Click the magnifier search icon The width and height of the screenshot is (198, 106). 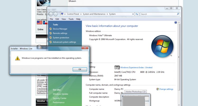click(x=178, y=14)
